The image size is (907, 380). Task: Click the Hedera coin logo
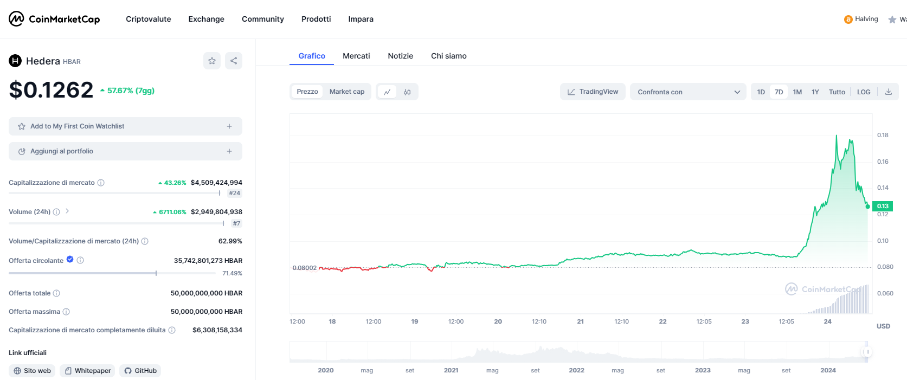point(15,61)
